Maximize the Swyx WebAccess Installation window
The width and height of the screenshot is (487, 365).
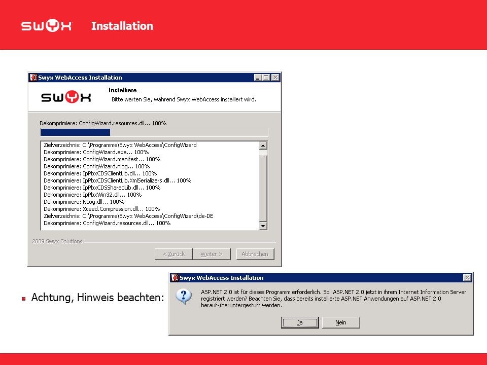(x=266, y=78)
